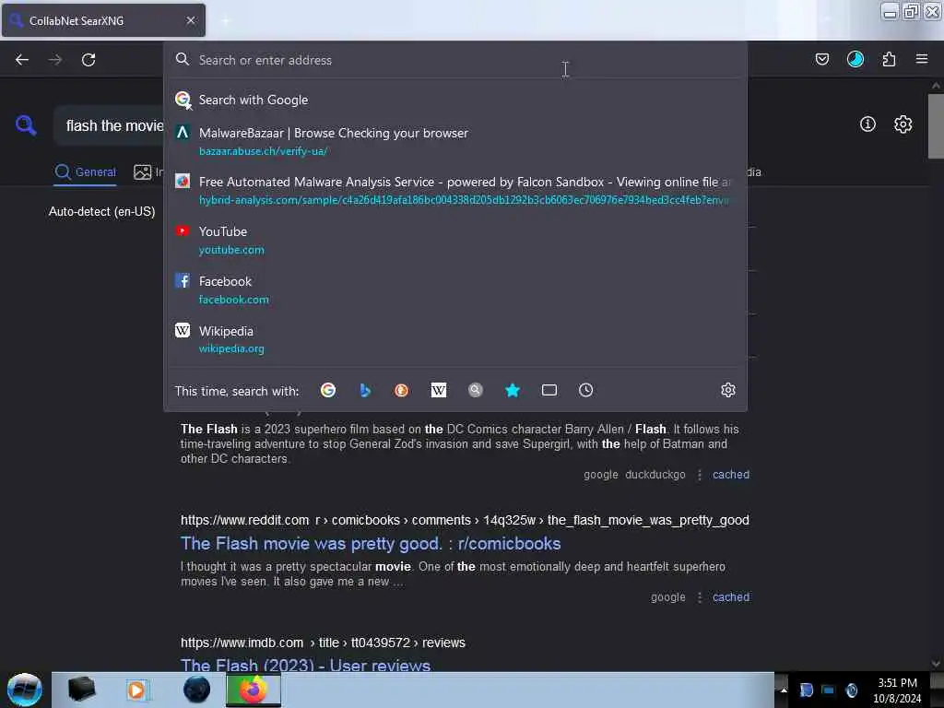This screenshot has width=944, height=708.
Task: Open The Flash (2023) - User reviews link
Action: (x=305, y=665)
